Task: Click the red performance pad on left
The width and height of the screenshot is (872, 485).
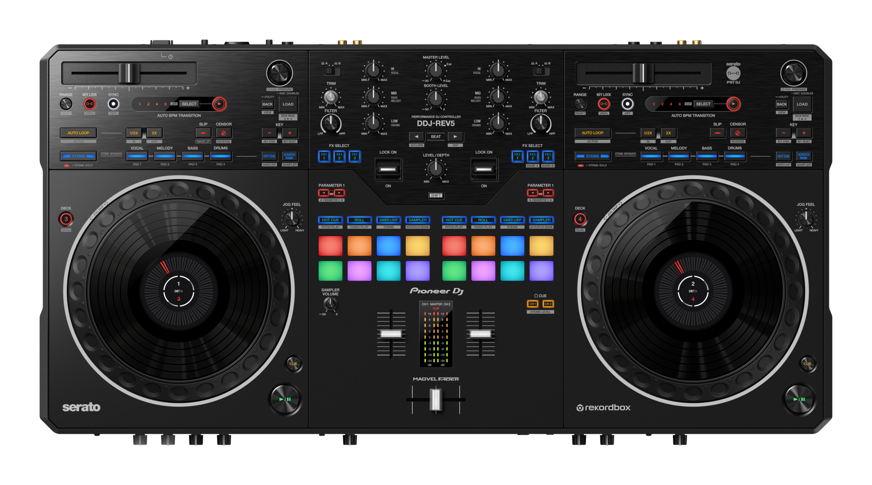Action: tap(330, 246)
